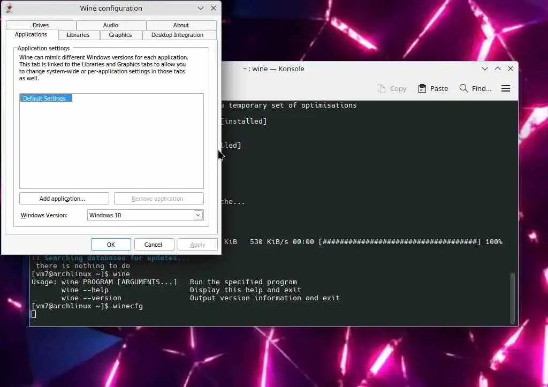This screenshot has width=548, height=387.
Task: Switch to the Libraries tab
Action: coord(78,35)
